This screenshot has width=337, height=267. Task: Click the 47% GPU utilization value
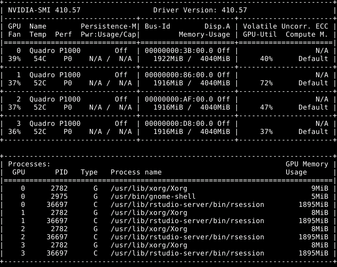click(x=267, y=107)
